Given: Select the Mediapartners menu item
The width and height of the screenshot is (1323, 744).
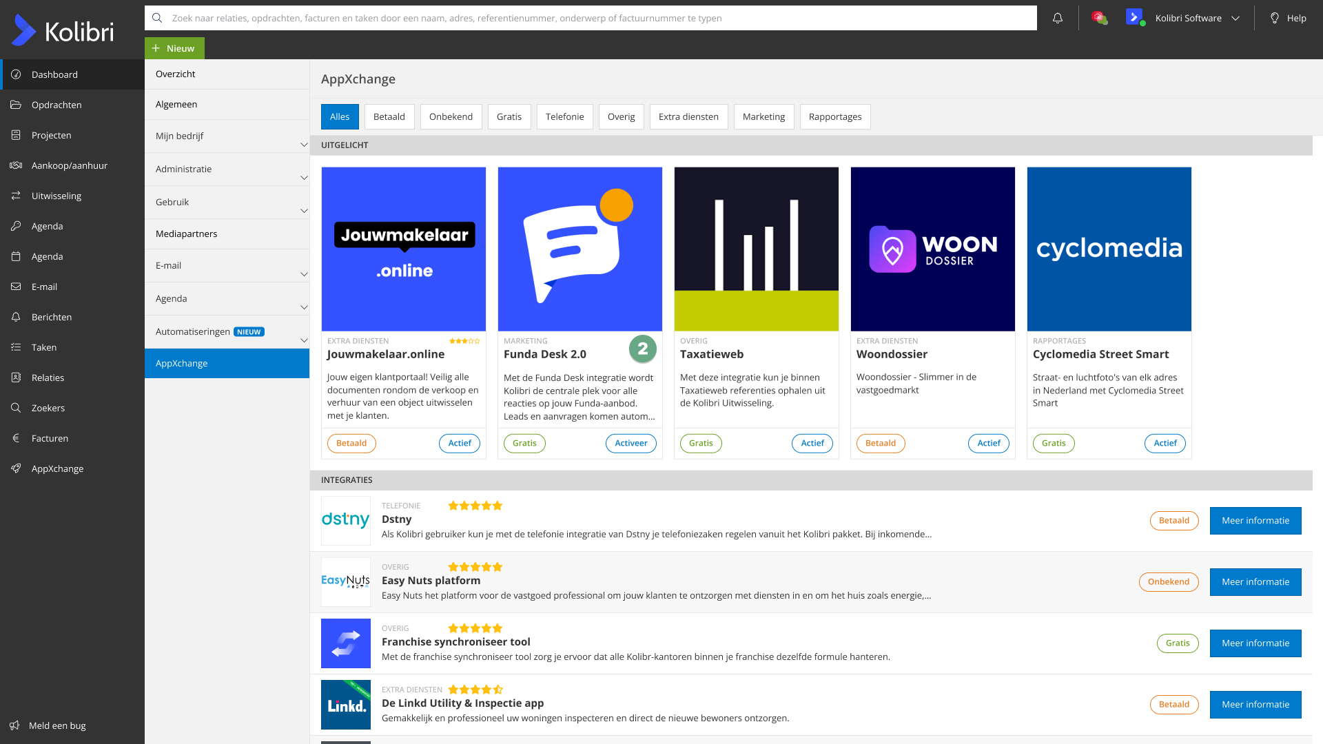Looking at the screenshot, I should 187,234.
